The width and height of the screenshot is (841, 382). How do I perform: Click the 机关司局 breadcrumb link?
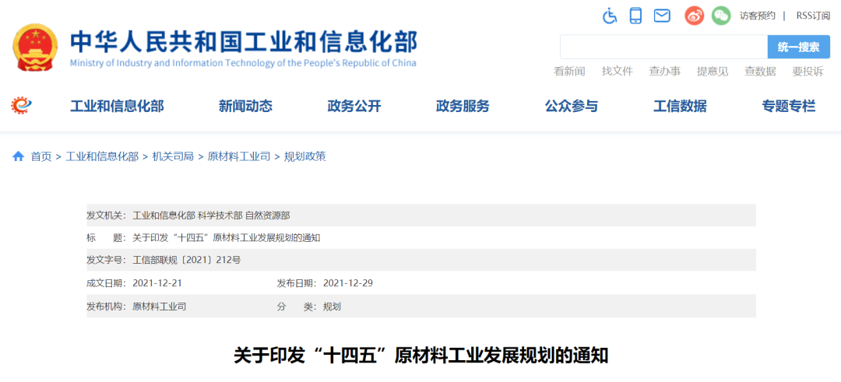pyautogui.click(x=173, y=156)
